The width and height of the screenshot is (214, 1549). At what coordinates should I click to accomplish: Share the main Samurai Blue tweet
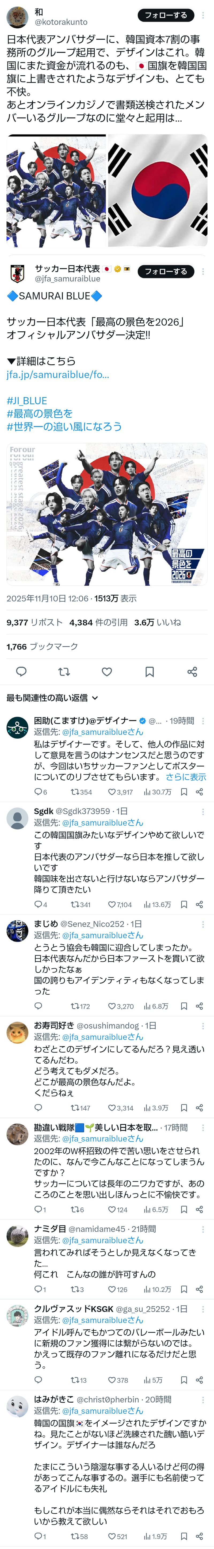[x=192, y=672]
